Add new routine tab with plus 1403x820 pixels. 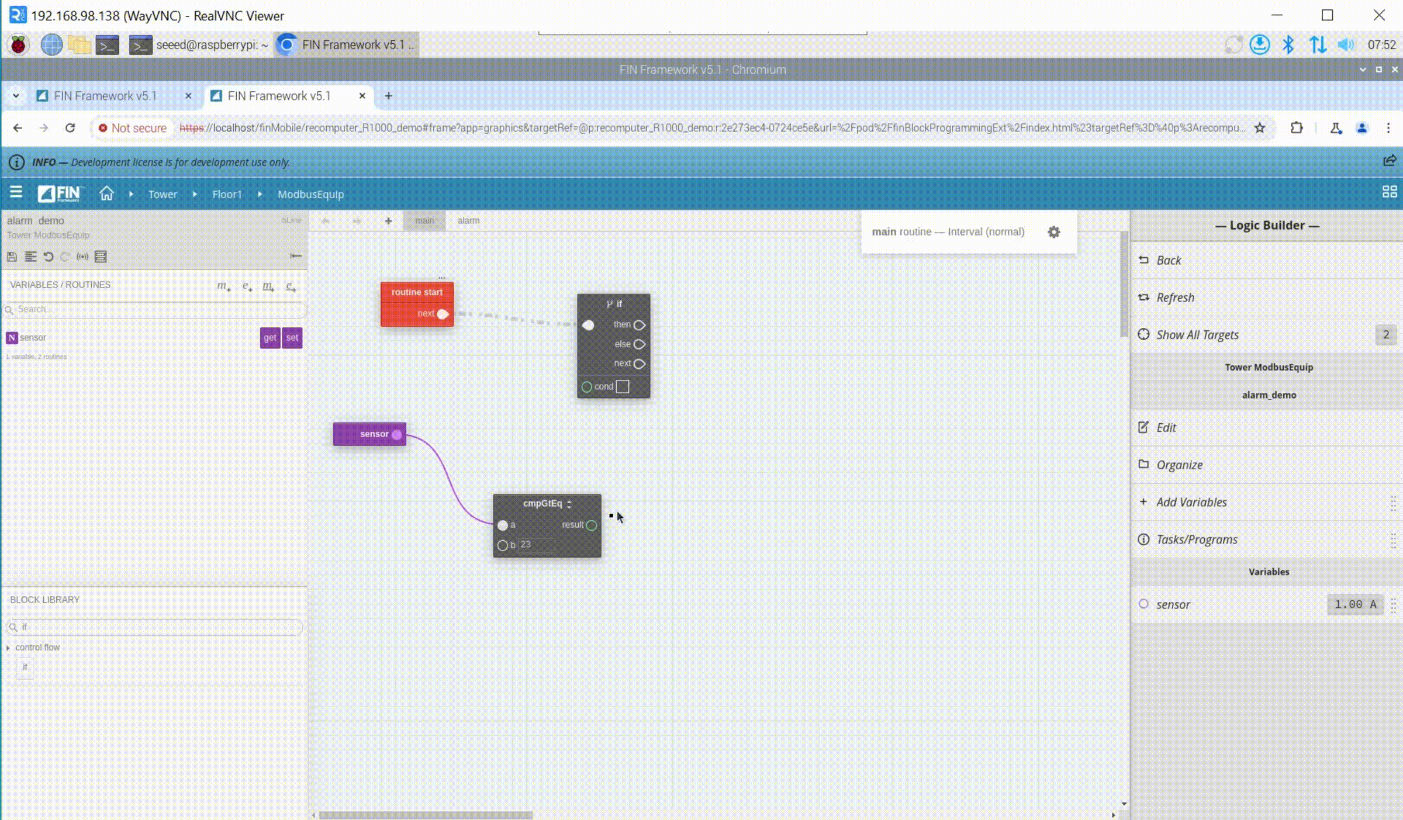coord(388,221)
